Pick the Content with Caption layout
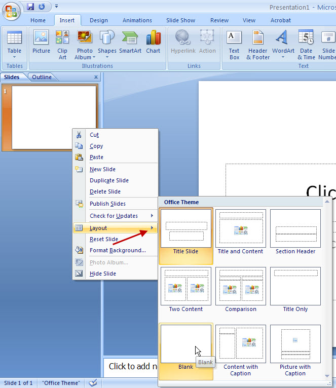The height and width of the screenshot is (388, 336). [240, 352]
